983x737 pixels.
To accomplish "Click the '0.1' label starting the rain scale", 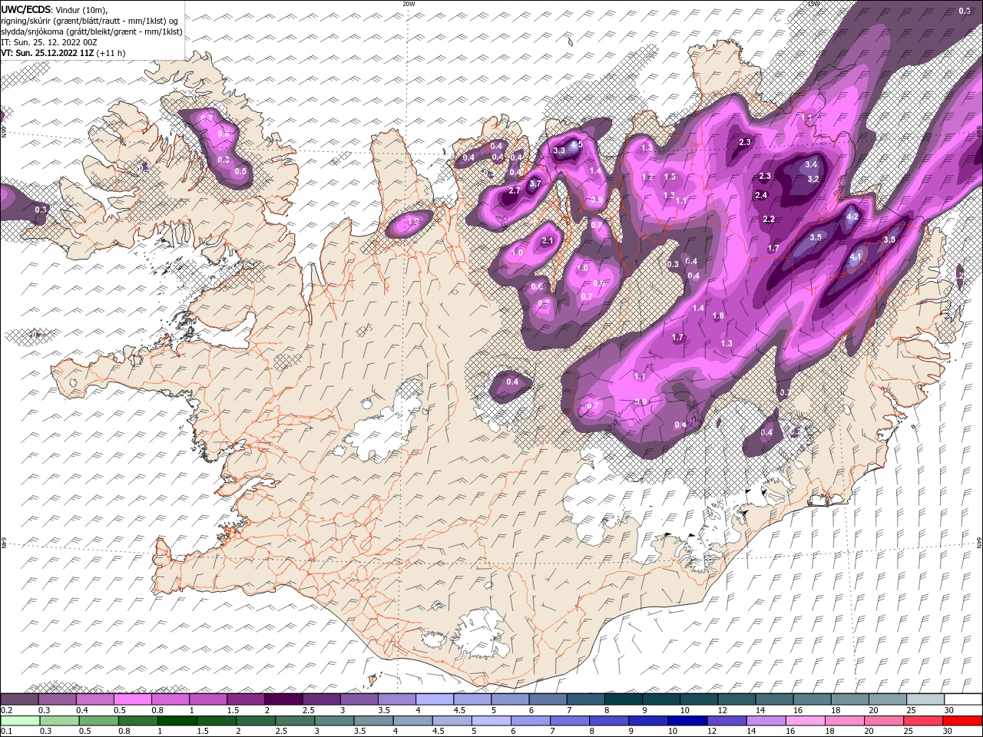I will pos(6,731).
